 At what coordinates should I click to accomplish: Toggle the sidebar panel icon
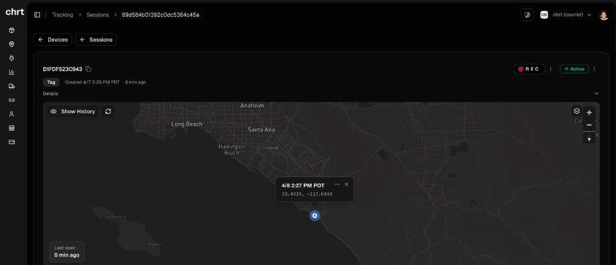coord(37,15)
